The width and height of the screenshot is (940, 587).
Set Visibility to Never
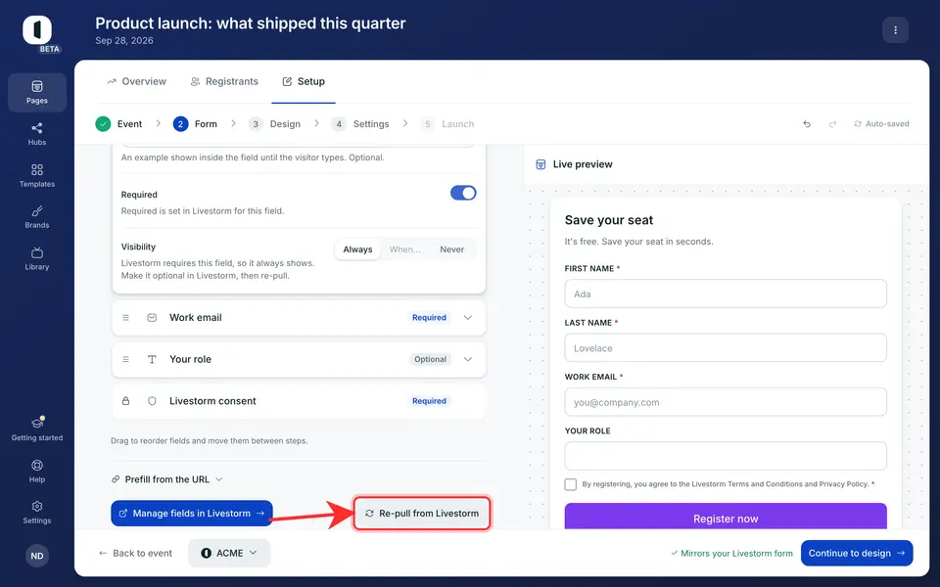tap(452, 249)
